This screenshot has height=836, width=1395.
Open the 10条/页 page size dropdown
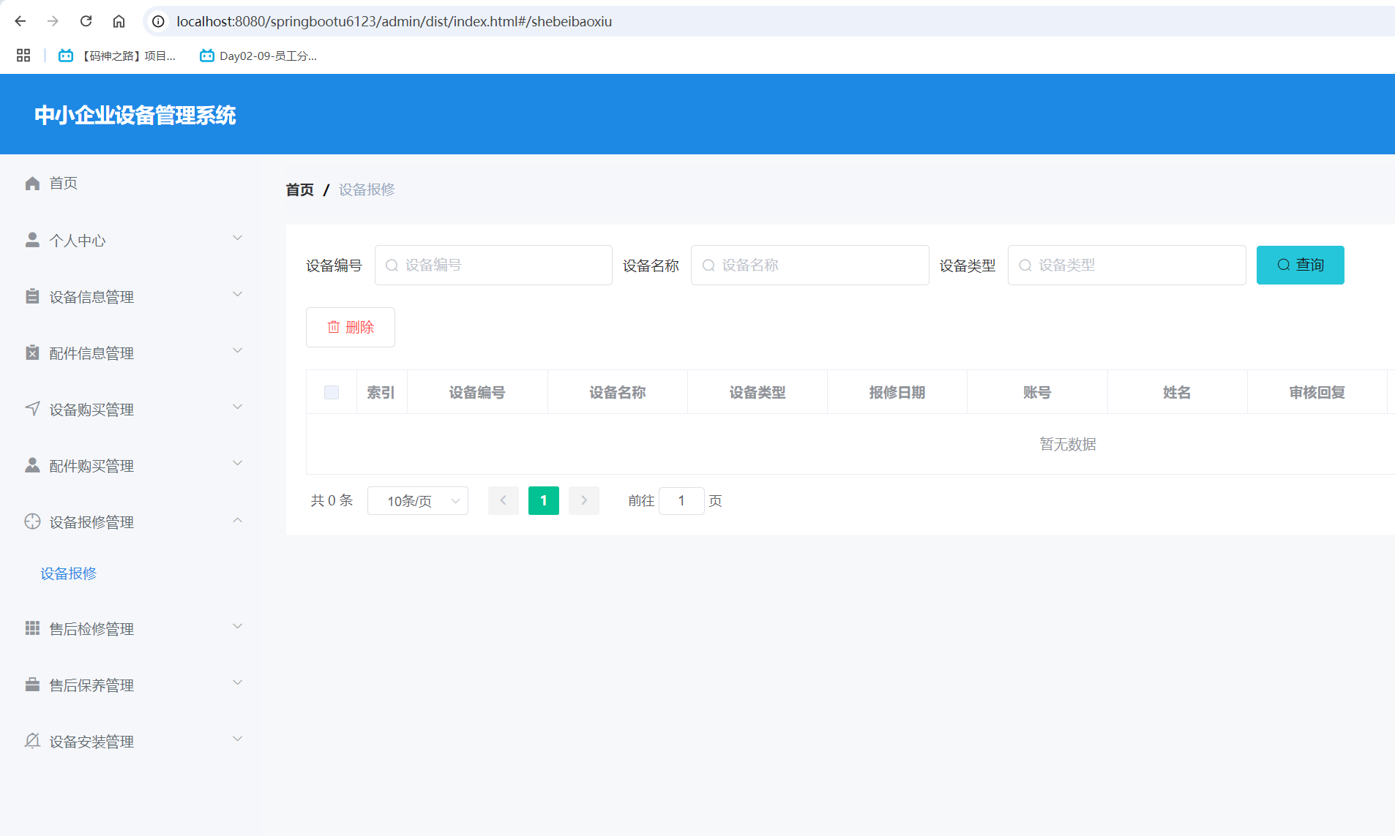[x=417, y=500]
